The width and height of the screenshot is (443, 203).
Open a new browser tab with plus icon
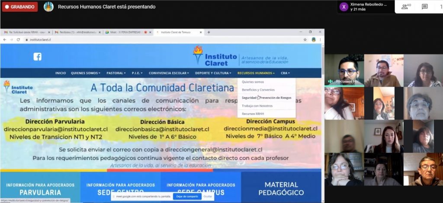(x=209, y=32)
